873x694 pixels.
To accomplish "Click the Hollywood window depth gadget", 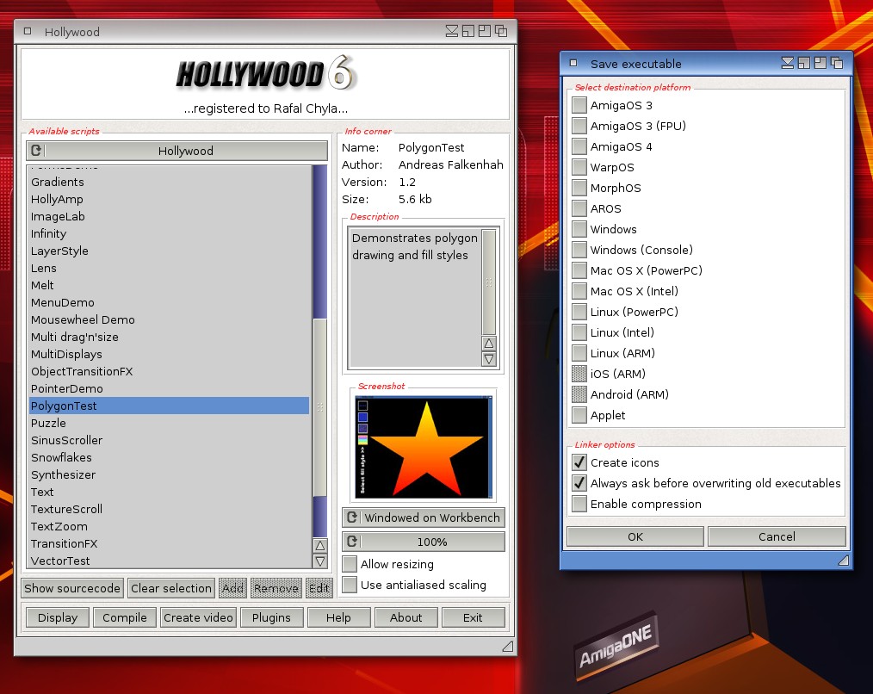I will coord(501,31).
